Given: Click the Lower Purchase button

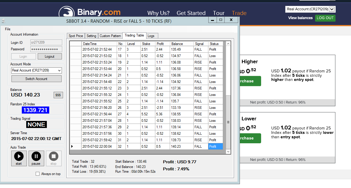Looking at the screenshot, I should 250,138.
